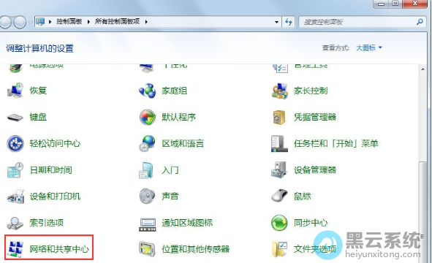432x263 pixels.
Task: Open the 键盘 keyboard icon
Action: pos(15,117)
